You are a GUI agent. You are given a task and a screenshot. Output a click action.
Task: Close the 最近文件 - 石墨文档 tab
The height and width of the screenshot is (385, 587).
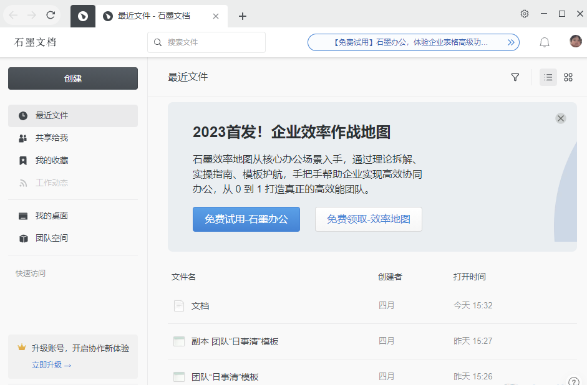[216, 16]
